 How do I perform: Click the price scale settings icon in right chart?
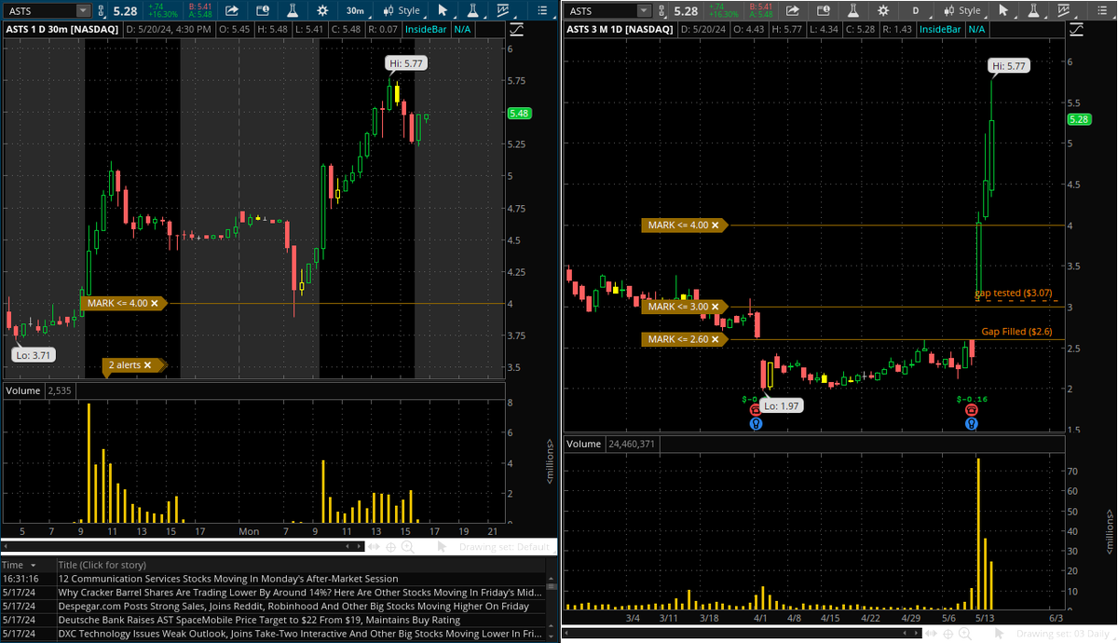point(1076,29)
